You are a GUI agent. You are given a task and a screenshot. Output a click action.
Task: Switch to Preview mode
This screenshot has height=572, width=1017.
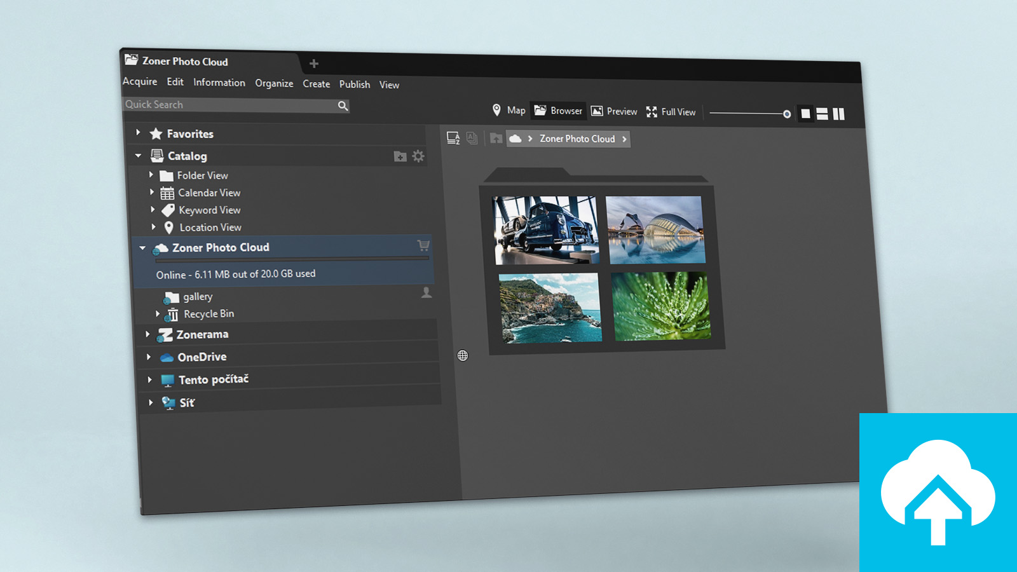pyautogui.click(x=614, y=111)
